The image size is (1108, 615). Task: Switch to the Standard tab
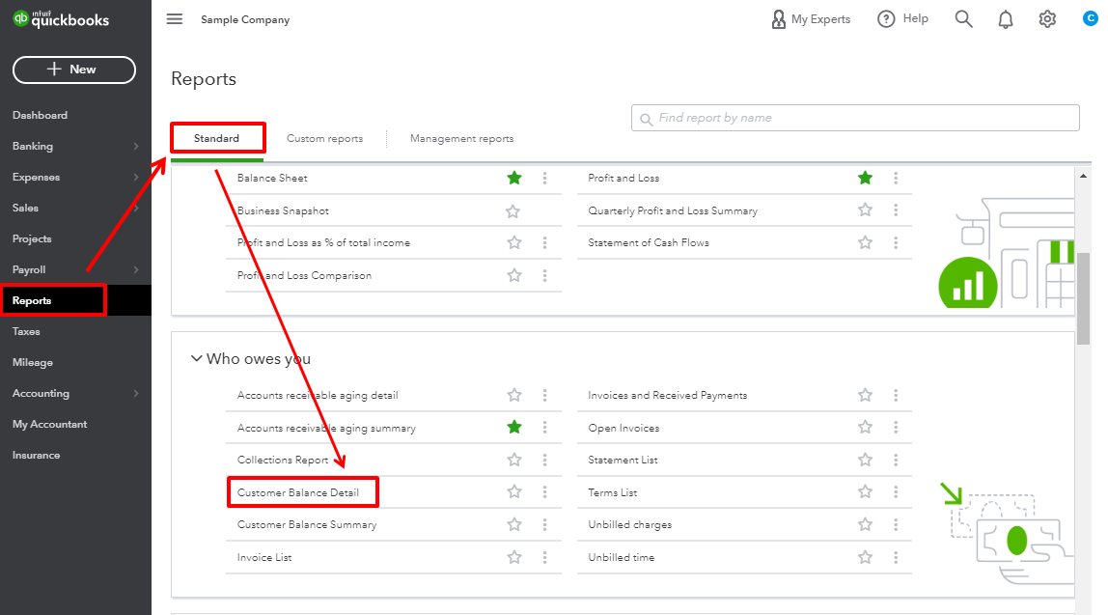pos(217,139)
